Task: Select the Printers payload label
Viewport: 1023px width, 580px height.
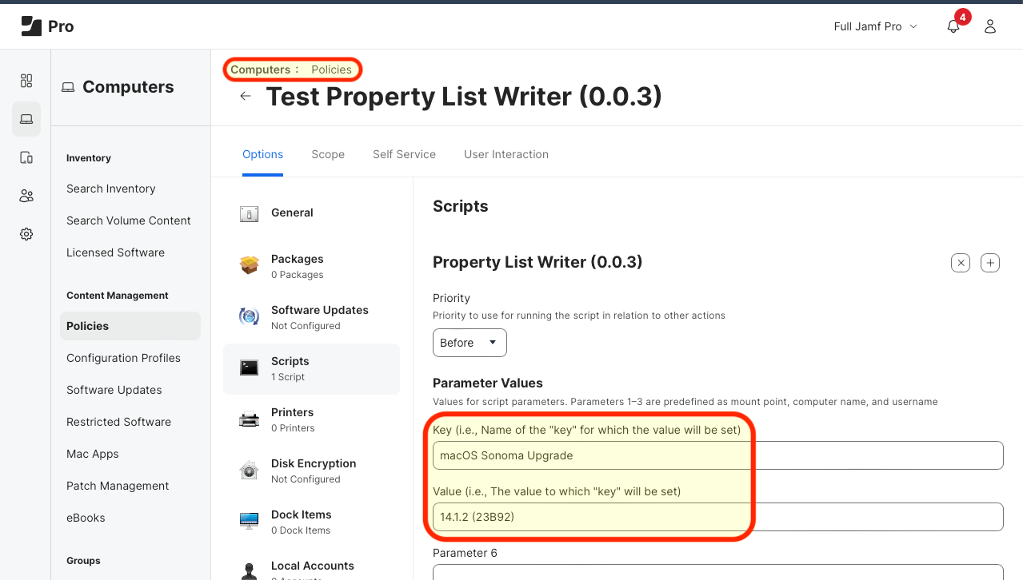Action: coord(292,412)
